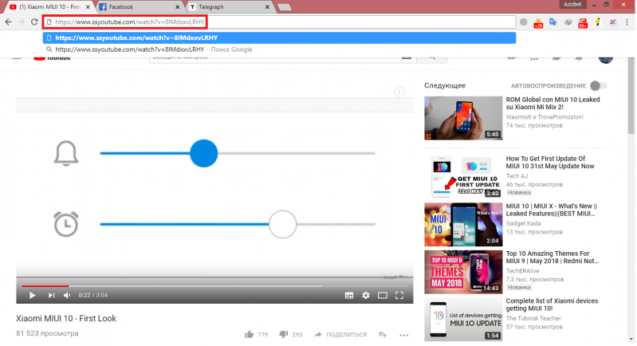Select the Xiaomi MIUI 10 YouTube tab
637x346 pixels.
click(49, 7)
